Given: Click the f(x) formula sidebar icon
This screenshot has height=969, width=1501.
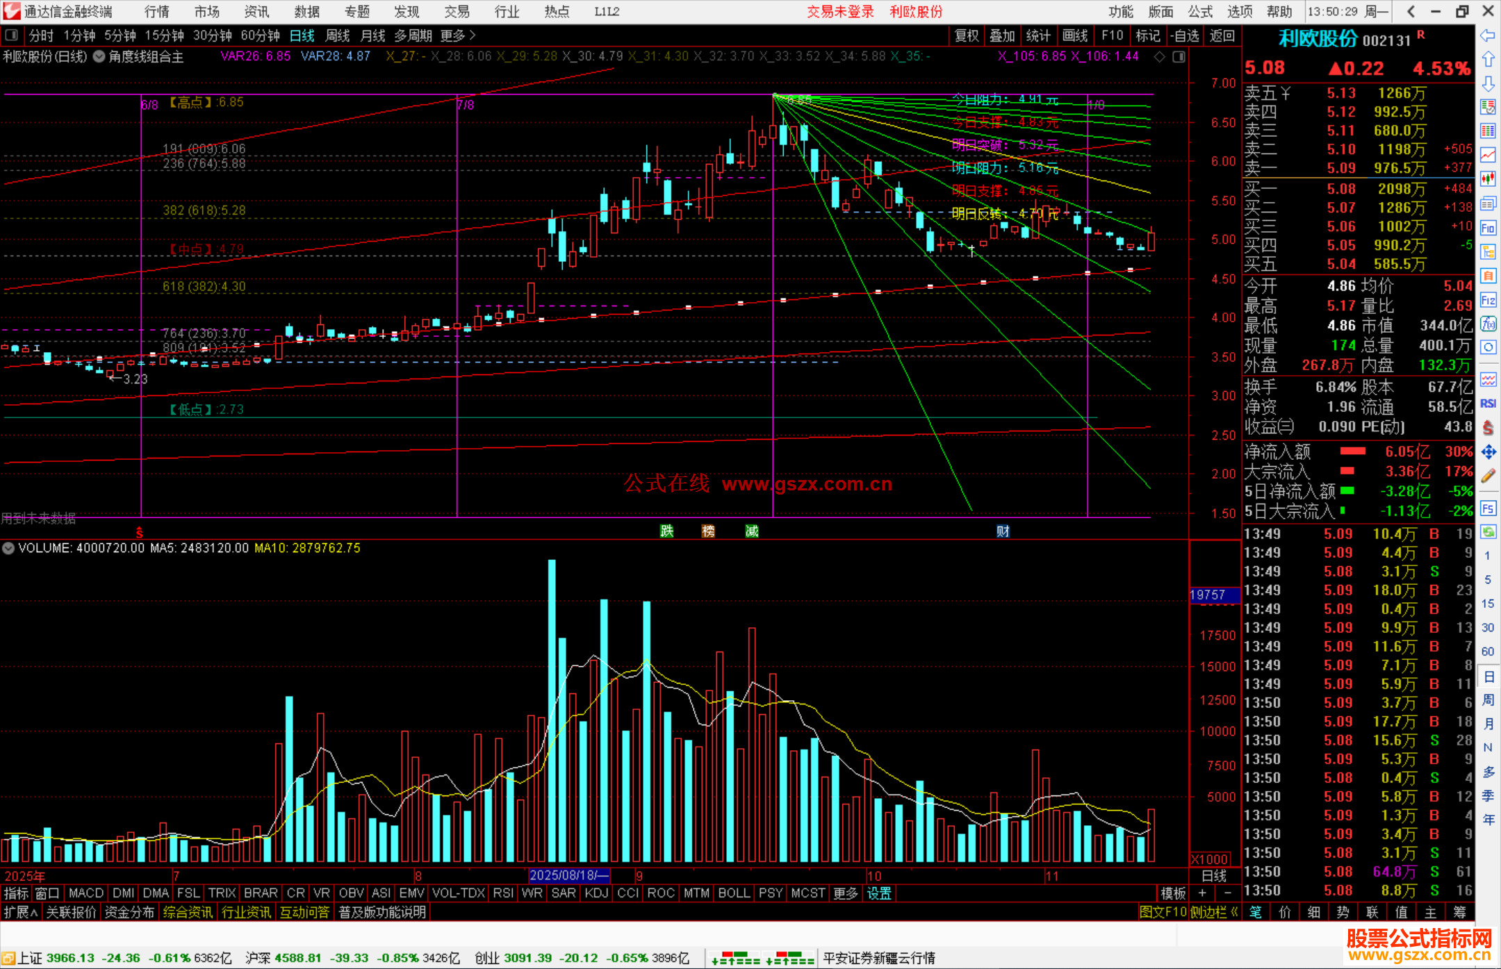Looking at the screenshot, I should tap(1488, 324).
